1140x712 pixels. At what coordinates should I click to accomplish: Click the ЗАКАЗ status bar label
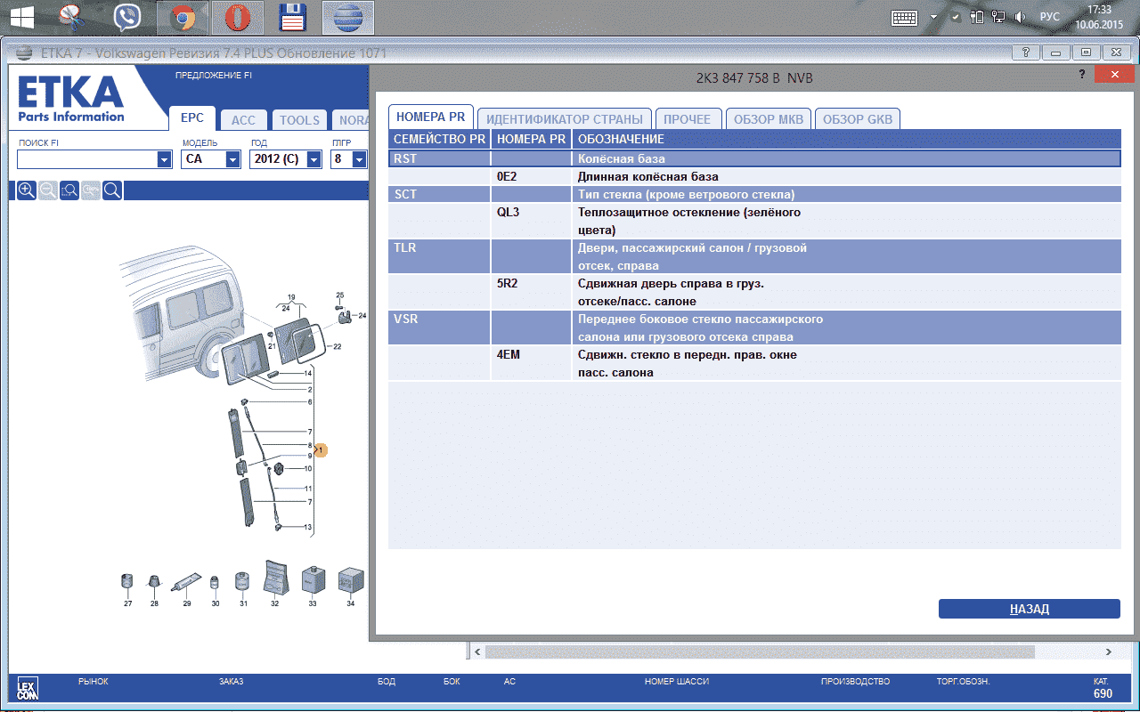click(x=231, y=682)
